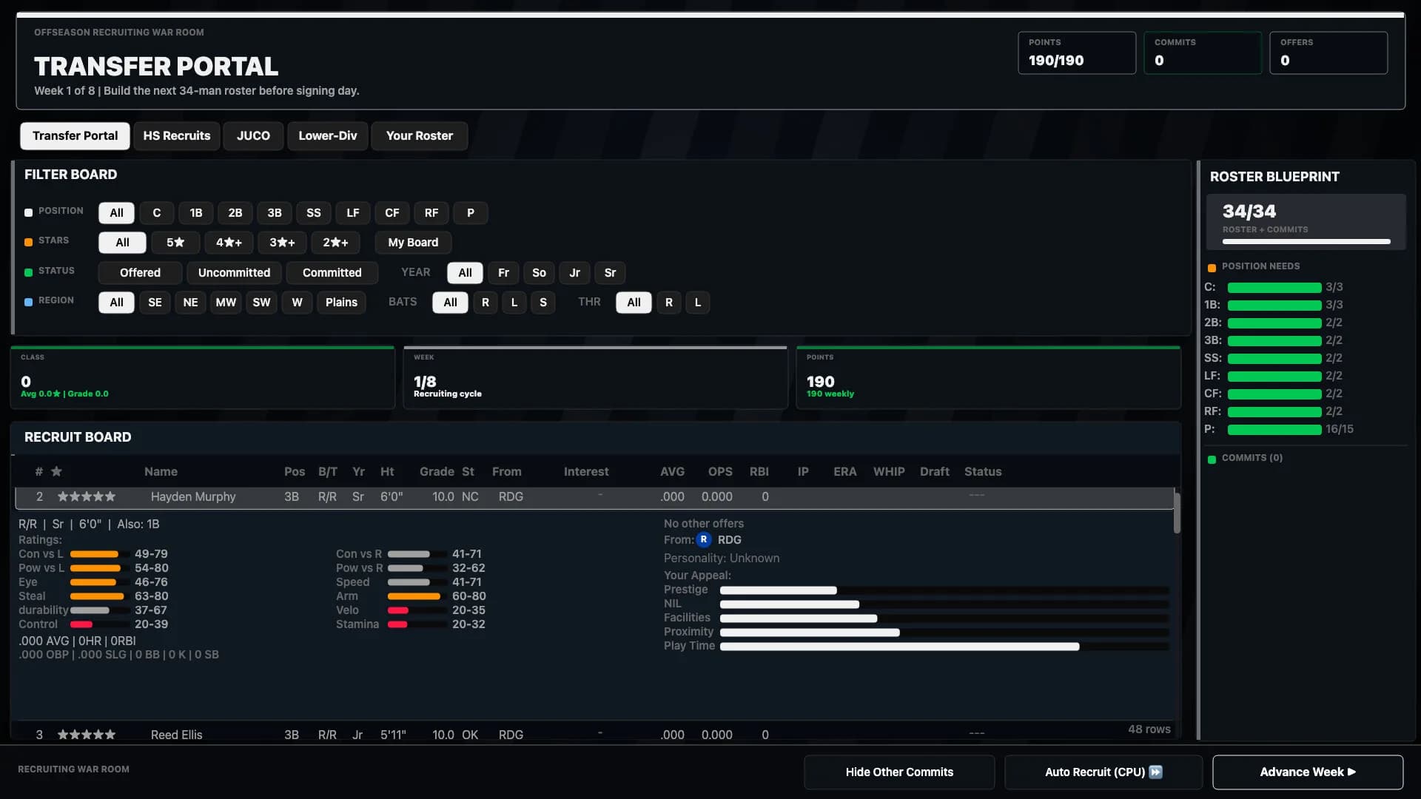Filter region by MW
Image resolution: width=1421 pixels, height=799 pixels.
tap(226, 303)
